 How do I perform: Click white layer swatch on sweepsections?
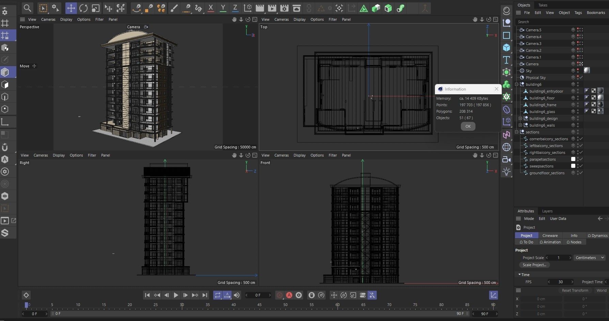coord(573,166)
